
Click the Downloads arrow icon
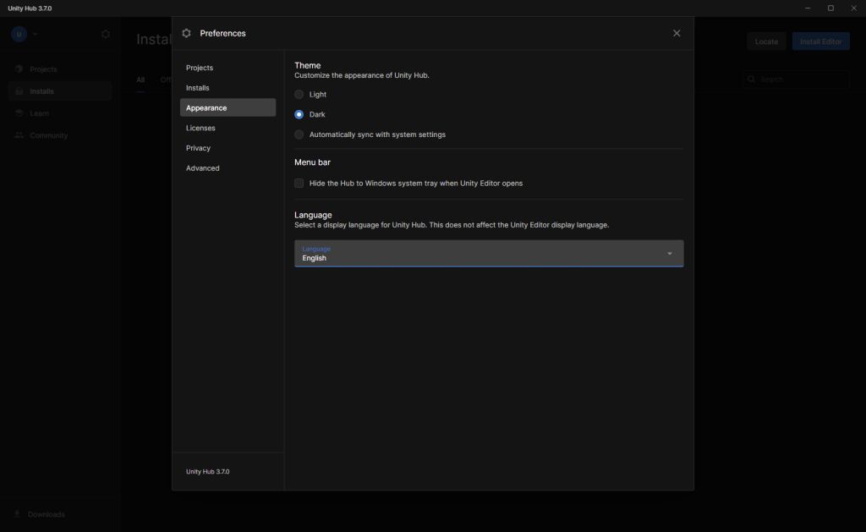17,514
